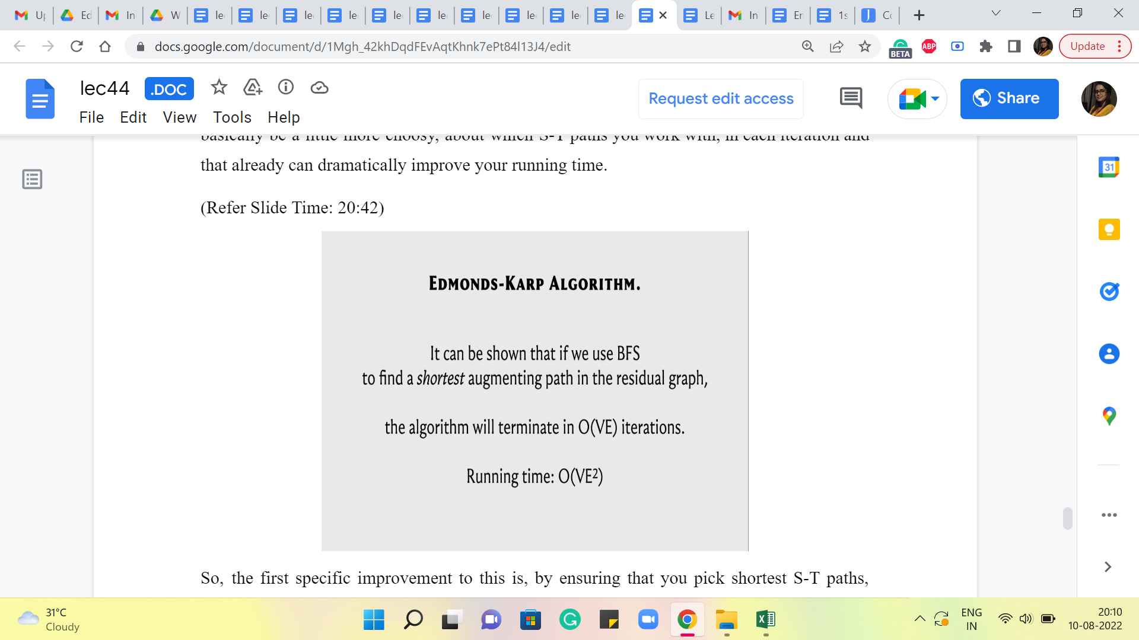
Task: Open Google Maps in the side panel
Action: (1109, 416)
